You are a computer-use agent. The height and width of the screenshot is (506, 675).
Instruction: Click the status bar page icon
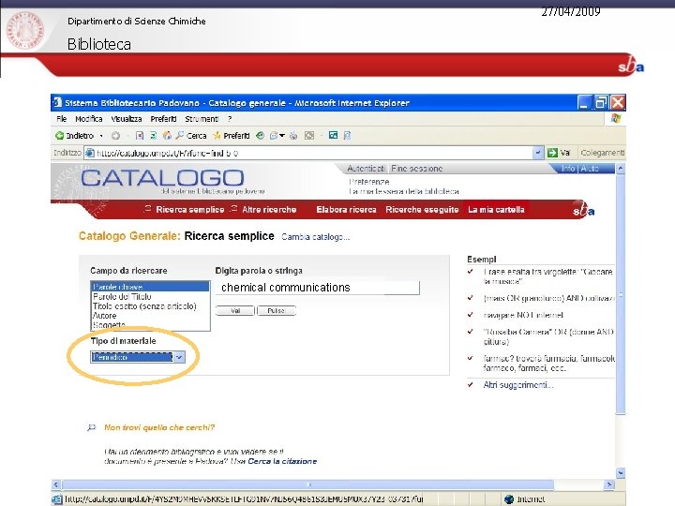click(x=57, y=499)
